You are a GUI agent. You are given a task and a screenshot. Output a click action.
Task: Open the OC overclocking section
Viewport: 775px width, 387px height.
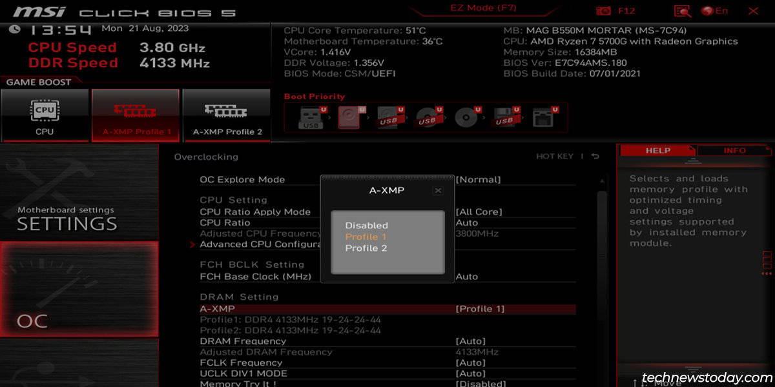[x=79, y=289]
